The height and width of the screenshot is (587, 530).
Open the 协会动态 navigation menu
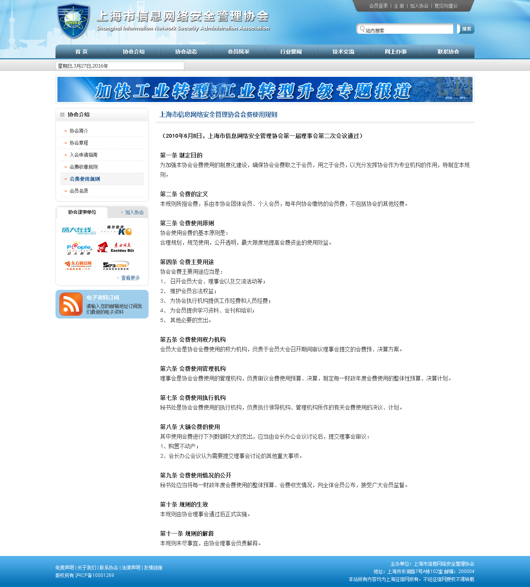(186, 52)
